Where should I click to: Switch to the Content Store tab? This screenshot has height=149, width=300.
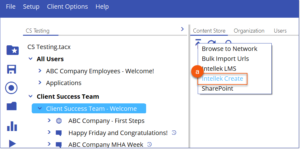[x=209, y=31]
